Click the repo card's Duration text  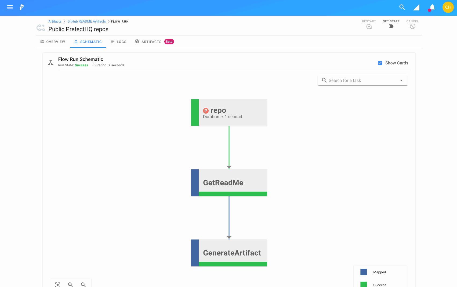tap(223, 117)
